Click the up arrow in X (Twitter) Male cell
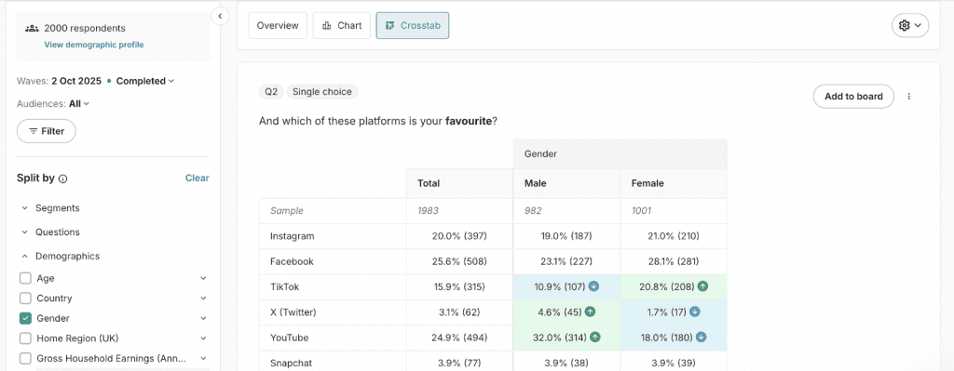954x371 pixels. click(x=590, y=312)
